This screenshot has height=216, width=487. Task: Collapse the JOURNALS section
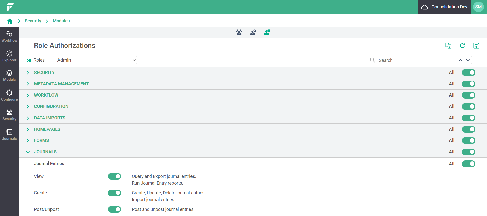(28, 152)
